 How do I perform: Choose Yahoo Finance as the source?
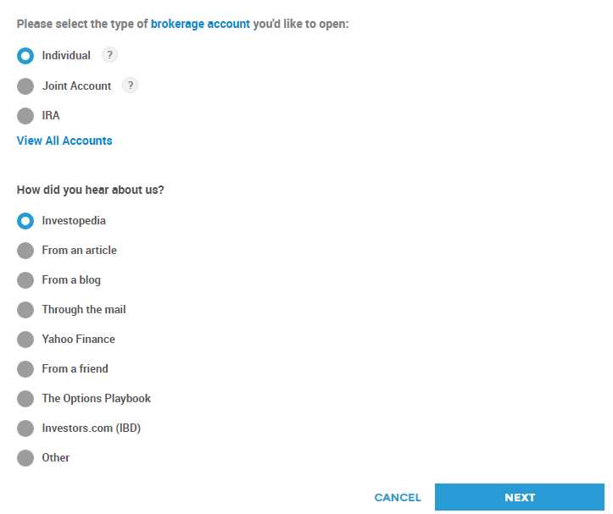[25, 340]
